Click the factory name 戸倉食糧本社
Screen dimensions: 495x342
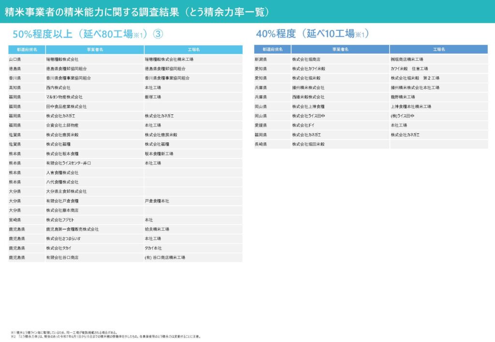coord(157,201)
